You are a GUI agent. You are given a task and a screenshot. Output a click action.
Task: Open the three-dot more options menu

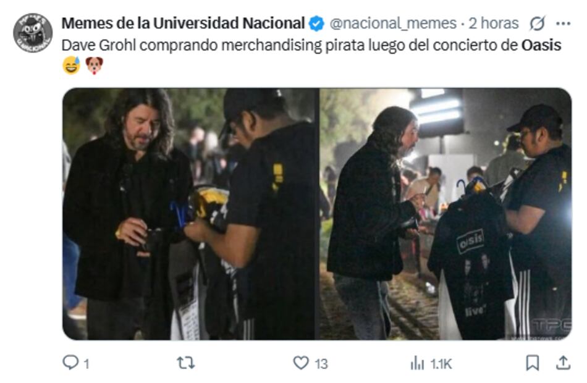point(563,23)
